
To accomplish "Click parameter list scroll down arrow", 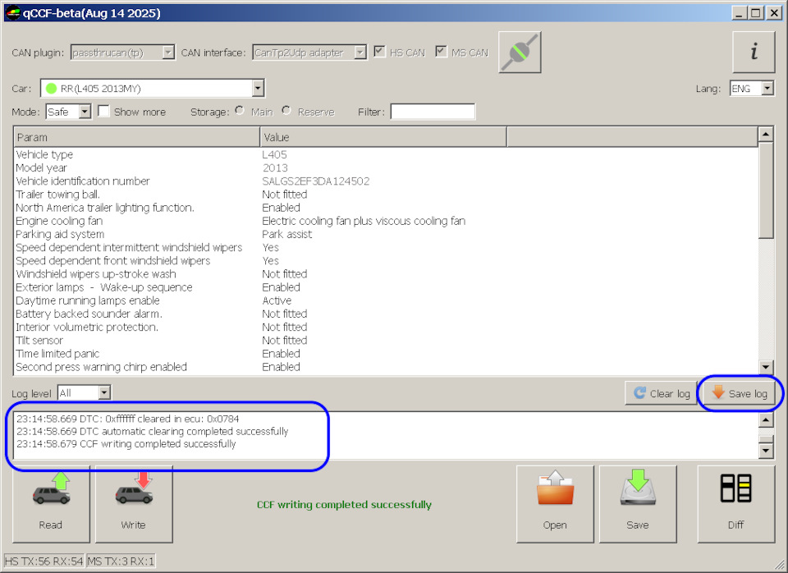I will pyautogui.click(x=765, y=368).
